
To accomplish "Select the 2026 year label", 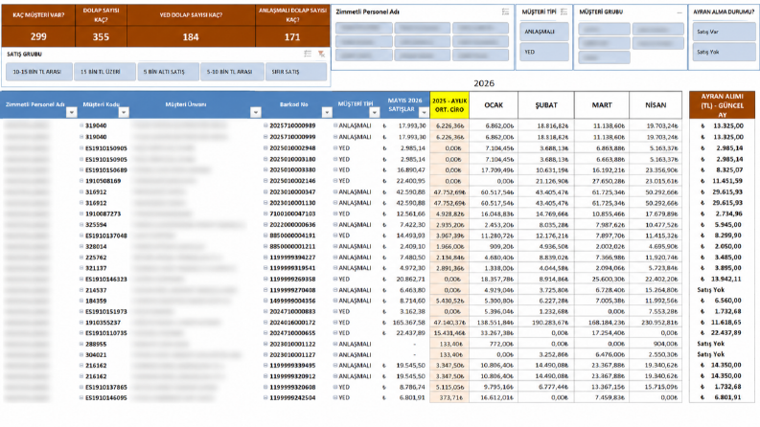I will (x=484, y=83).
